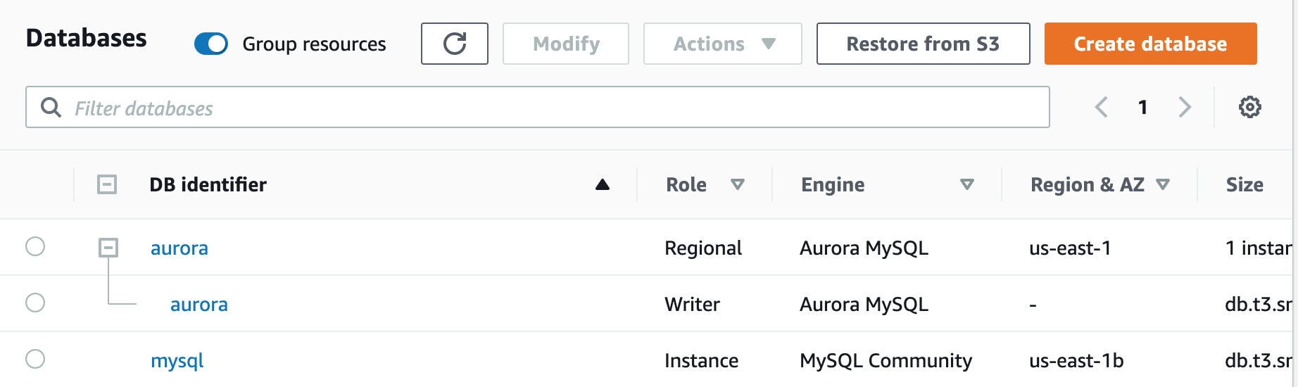Collapse the aurora cluster tree row
Image resolution: width=1298 pixels, height=387 pixels.
[x=108, y=248]
